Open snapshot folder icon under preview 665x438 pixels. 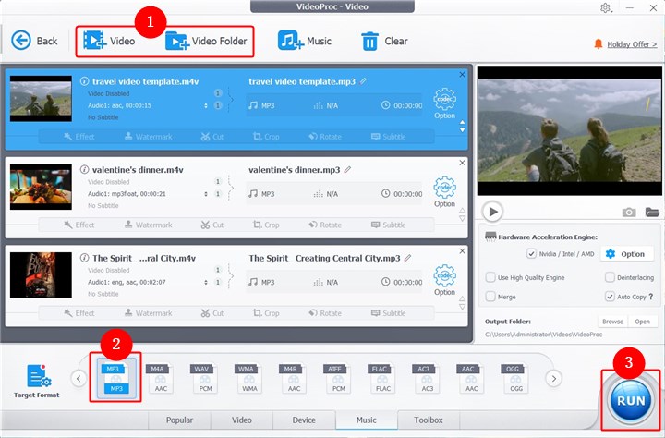coord(652,212)
